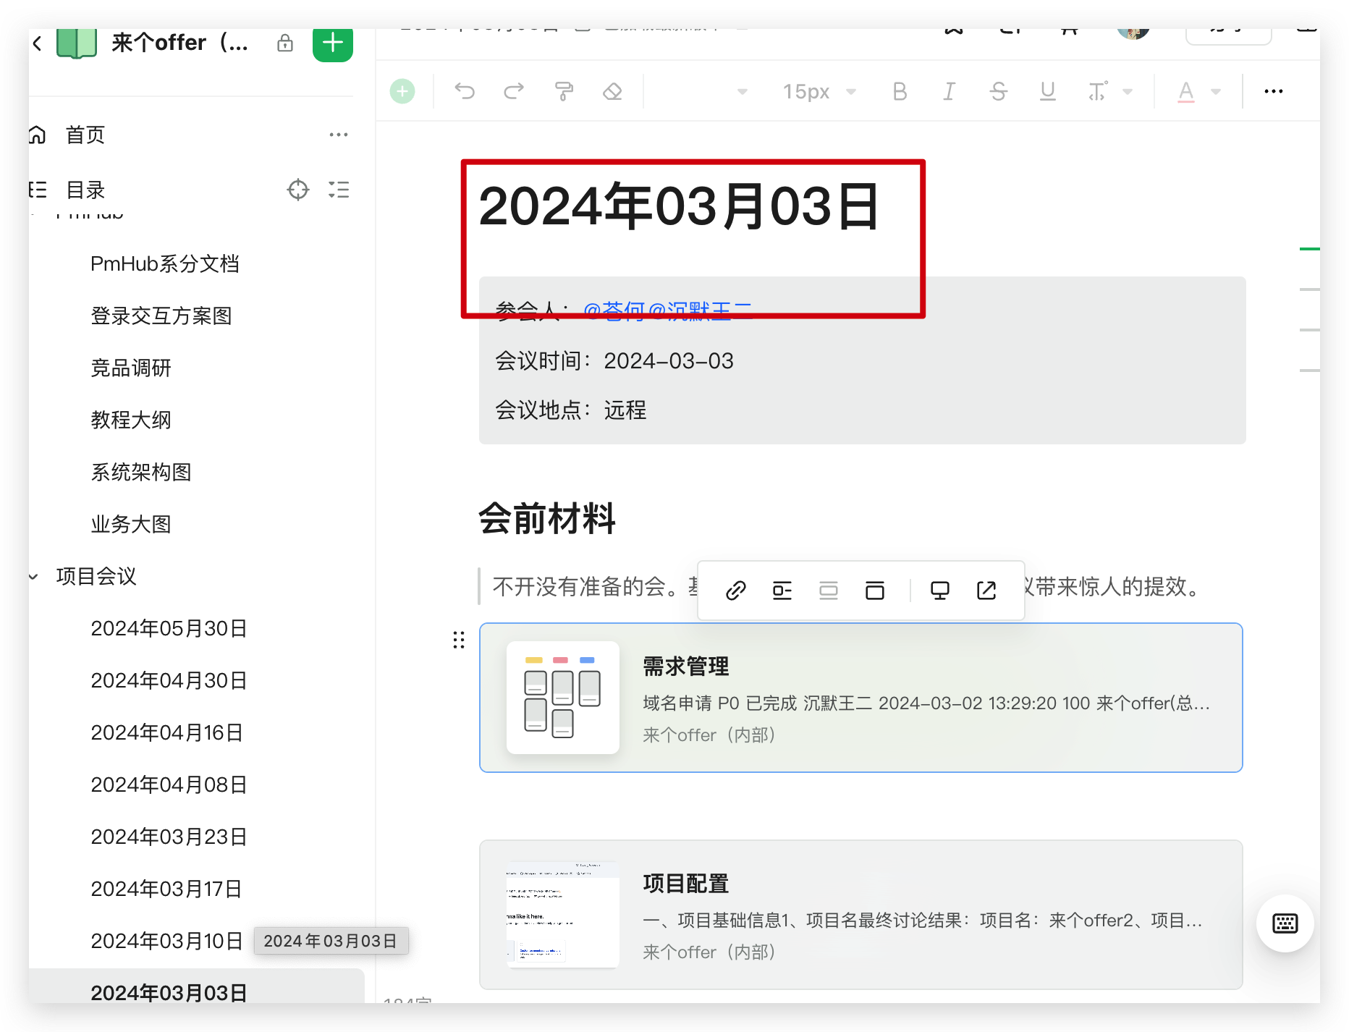Open 教程大纲 document
Image resolution: width=1349 pixels, height=1032 pixels.
coord(131,420)
